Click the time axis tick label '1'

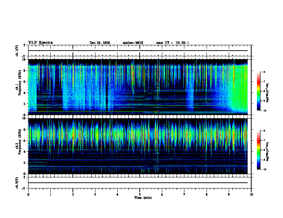[x=50, y=194]
